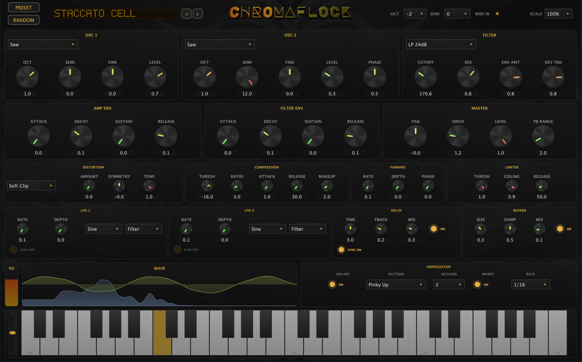Click the compression MAKEUP knob
The image size is (582, 362).
click(327, 186)
